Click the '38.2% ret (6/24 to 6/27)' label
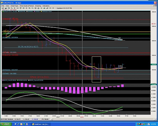The image size is (158, 126). tap(28, 47)
